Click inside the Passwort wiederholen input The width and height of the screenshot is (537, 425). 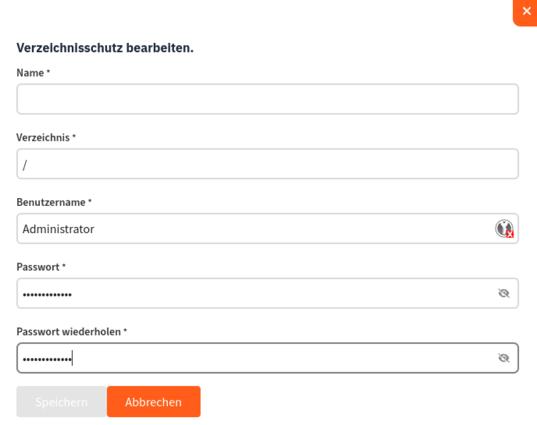(x=267, y=358)
